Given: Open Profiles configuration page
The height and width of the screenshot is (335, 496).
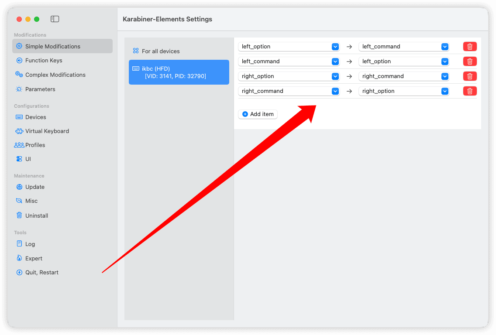Looking at the screenshot, I should [35, 145].
